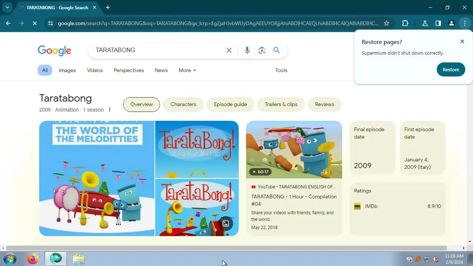This screenshot has height=266, width=473.
Task: Open the Final episode date card
Action: [x=372, y=148]
